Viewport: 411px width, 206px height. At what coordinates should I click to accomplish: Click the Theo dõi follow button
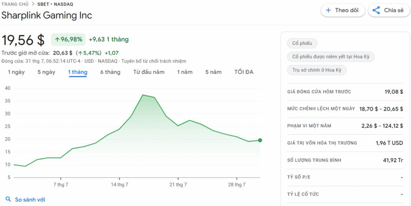click(x=343, y=10)
